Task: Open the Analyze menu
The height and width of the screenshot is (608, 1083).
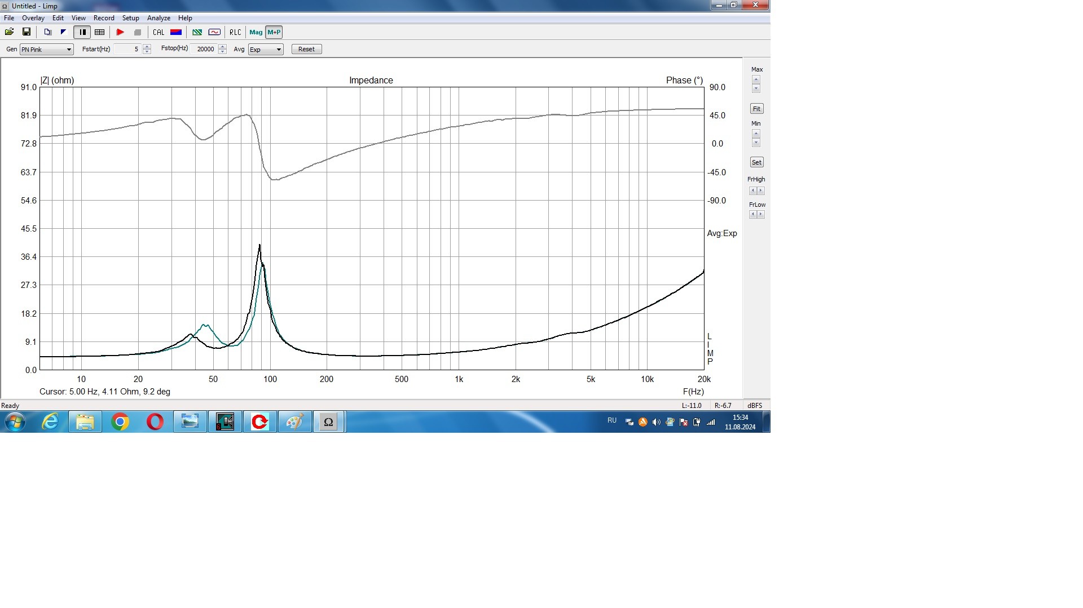Action: tap(159, 18)
